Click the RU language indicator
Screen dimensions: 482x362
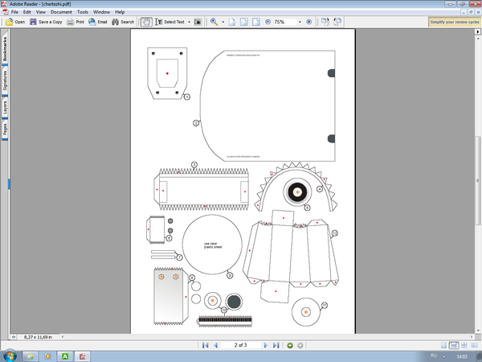434,356
